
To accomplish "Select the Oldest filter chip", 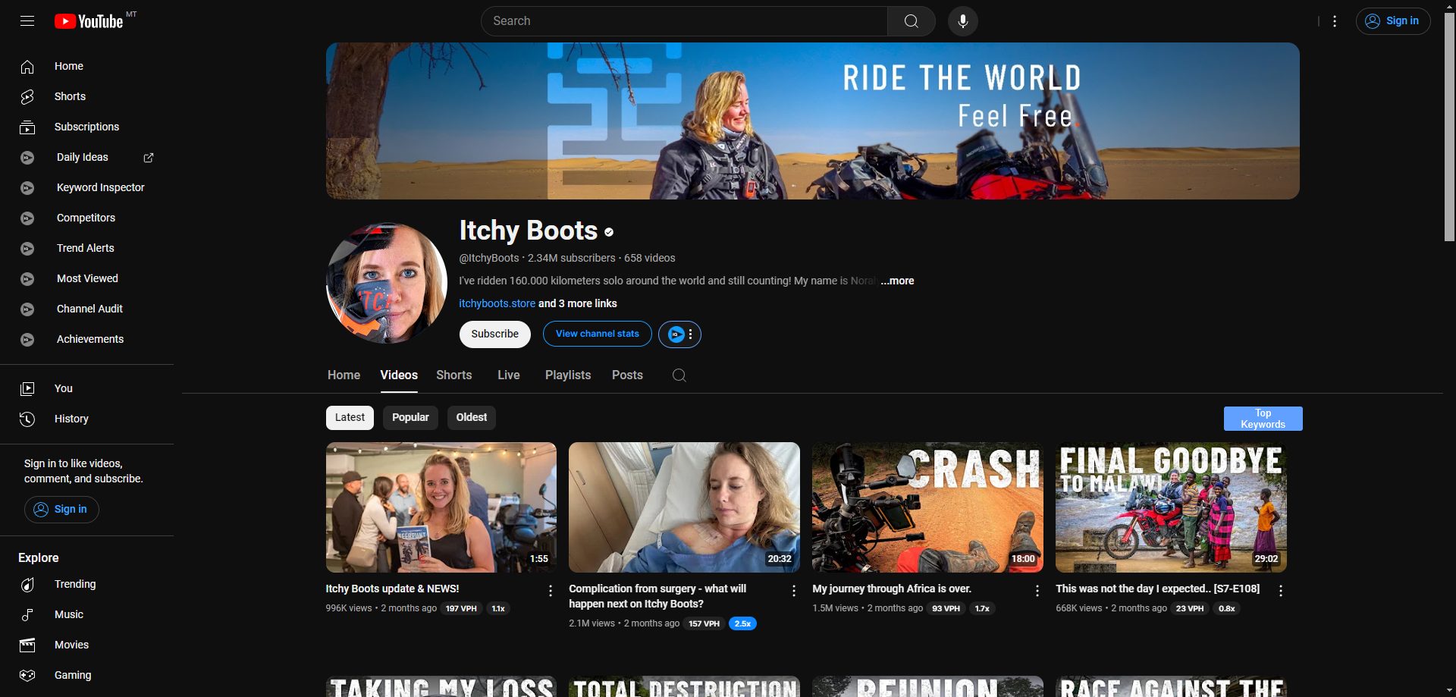I will (x=472, y=418).
